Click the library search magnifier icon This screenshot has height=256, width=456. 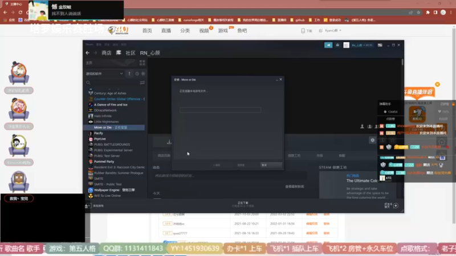88,82
